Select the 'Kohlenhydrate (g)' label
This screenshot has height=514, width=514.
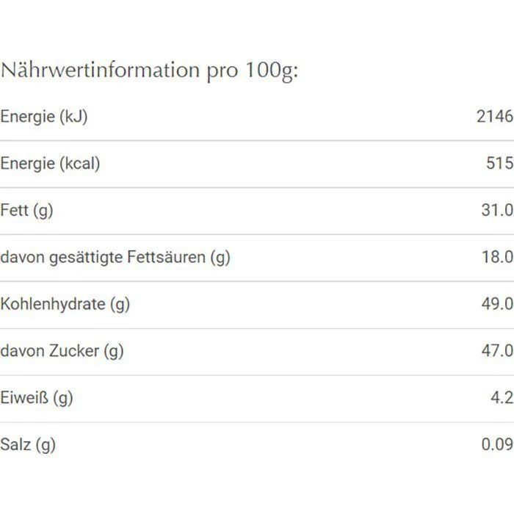(65, 304)
